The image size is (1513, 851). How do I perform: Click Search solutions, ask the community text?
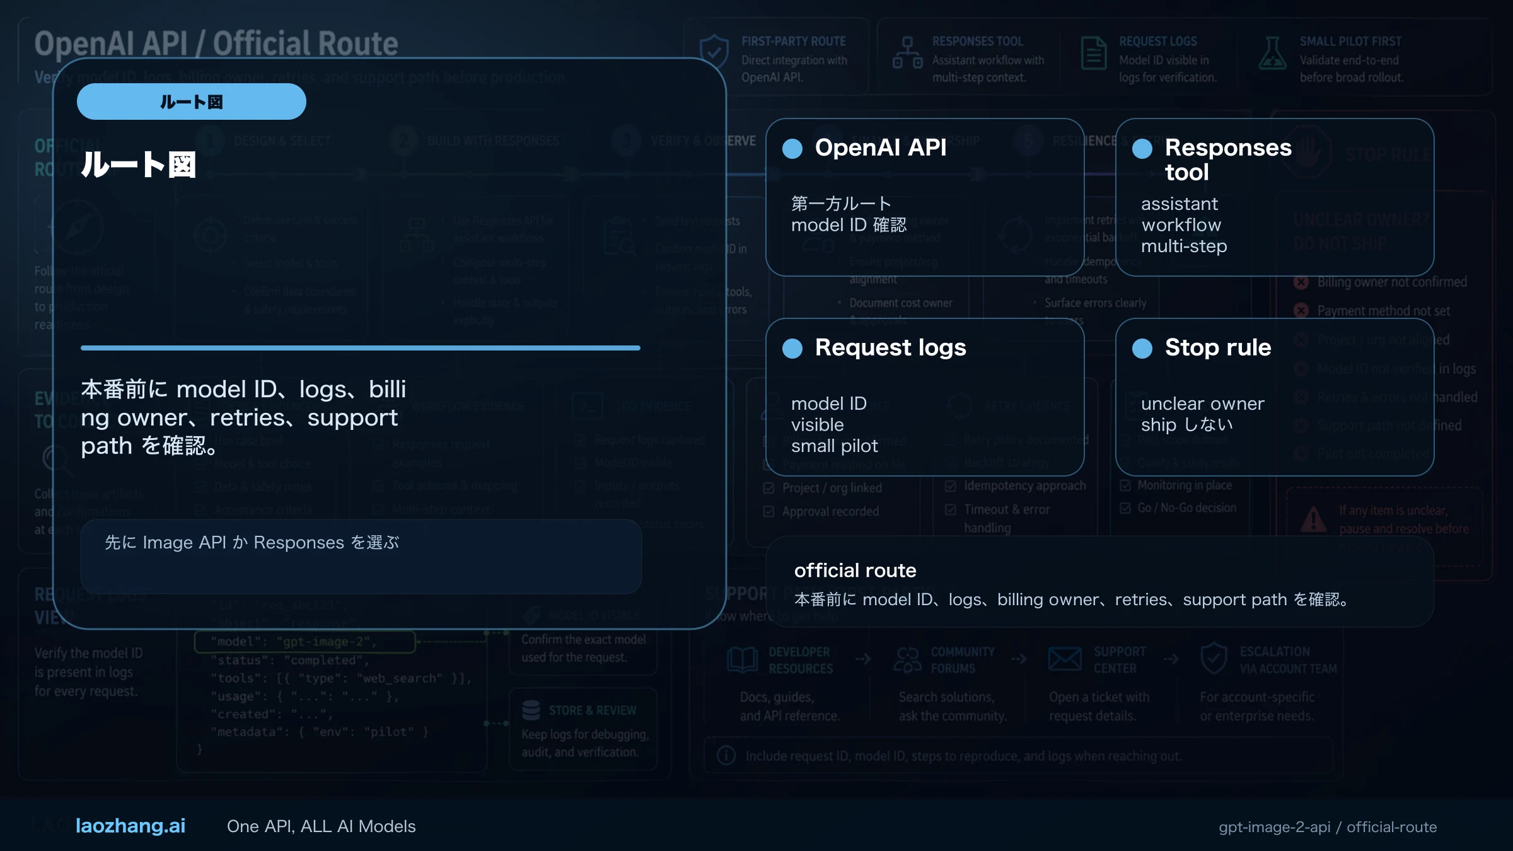pos(953,707)
